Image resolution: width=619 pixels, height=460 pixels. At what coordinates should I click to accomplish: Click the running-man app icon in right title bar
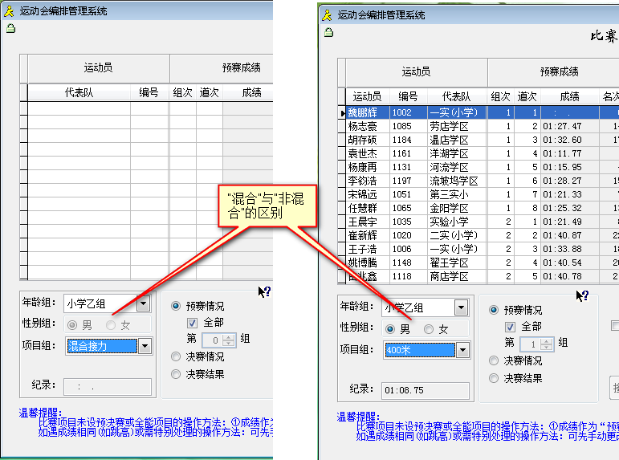(x=327, y=14)
